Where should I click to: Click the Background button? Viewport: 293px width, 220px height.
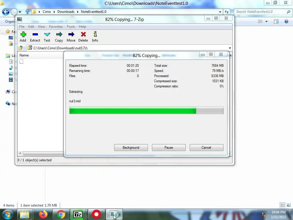(x=131, y=148)
